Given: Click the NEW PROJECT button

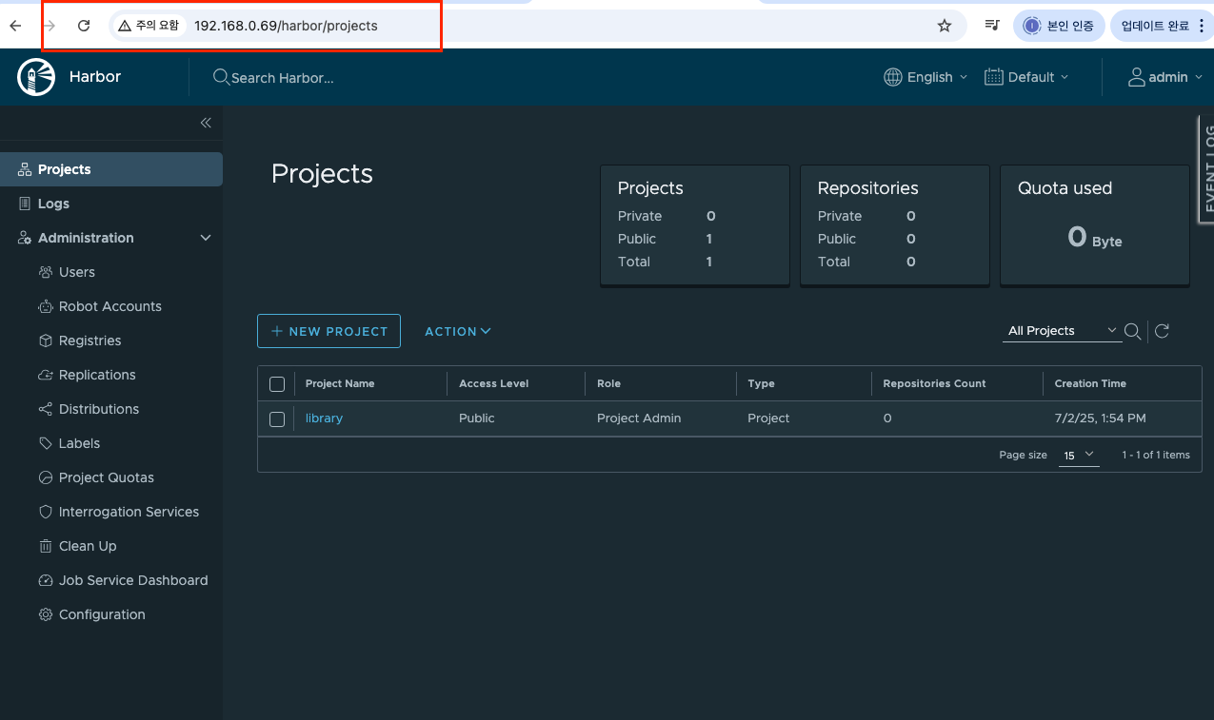Looking at the screenshot, I should [328, 331].
